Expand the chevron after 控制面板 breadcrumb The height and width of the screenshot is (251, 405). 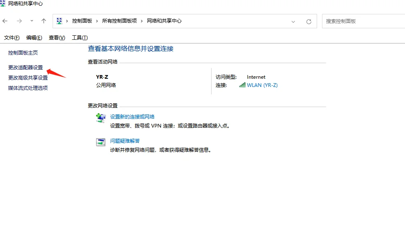[97, 21]
